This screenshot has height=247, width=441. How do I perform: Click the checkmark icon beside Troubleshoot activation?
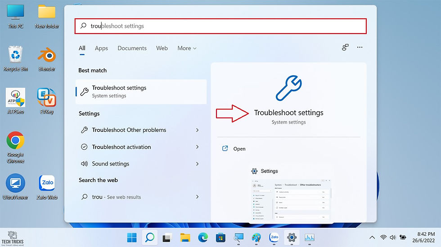coord(84,147)
